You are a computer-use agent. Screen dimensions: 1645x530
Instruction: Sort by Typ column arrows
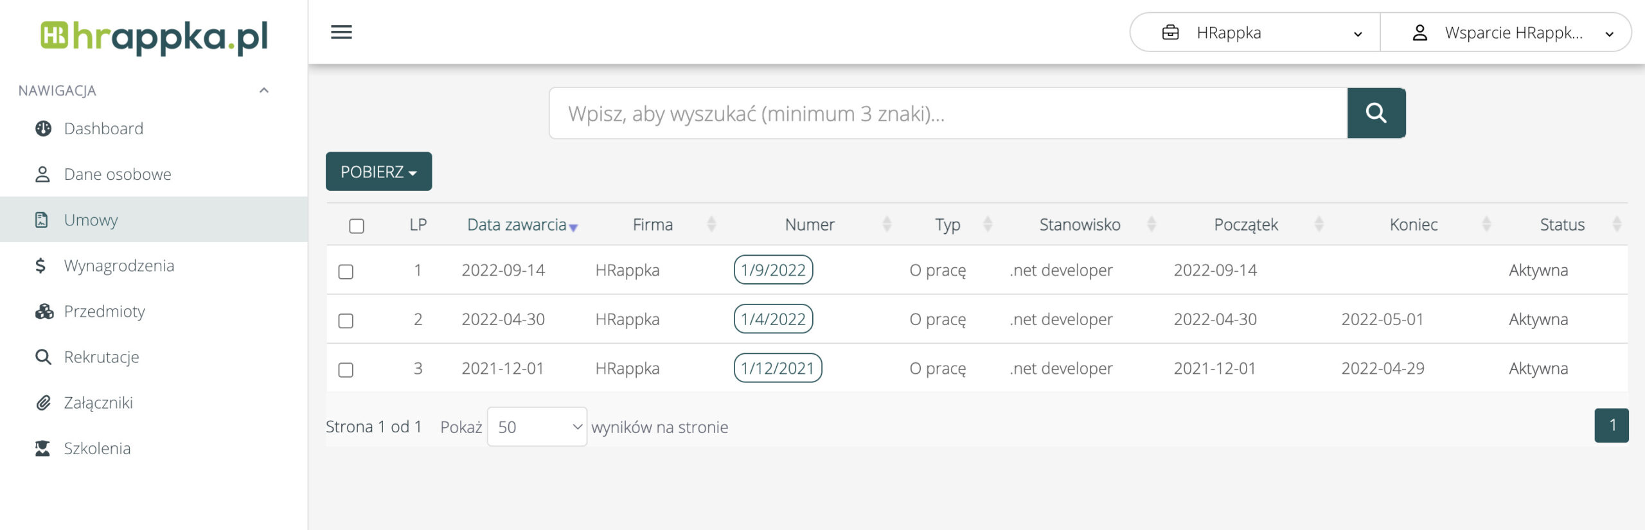pos(988,224)
